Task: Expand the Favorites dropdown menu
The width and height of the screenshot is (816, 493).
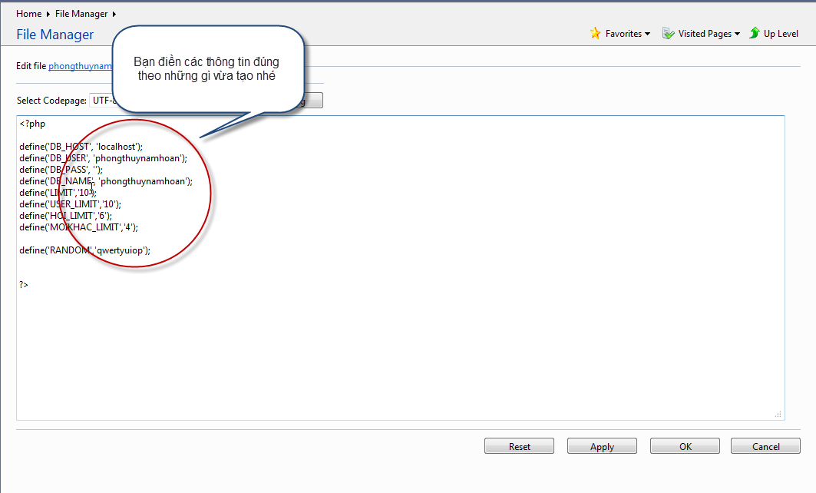Action: coord(647,34)
